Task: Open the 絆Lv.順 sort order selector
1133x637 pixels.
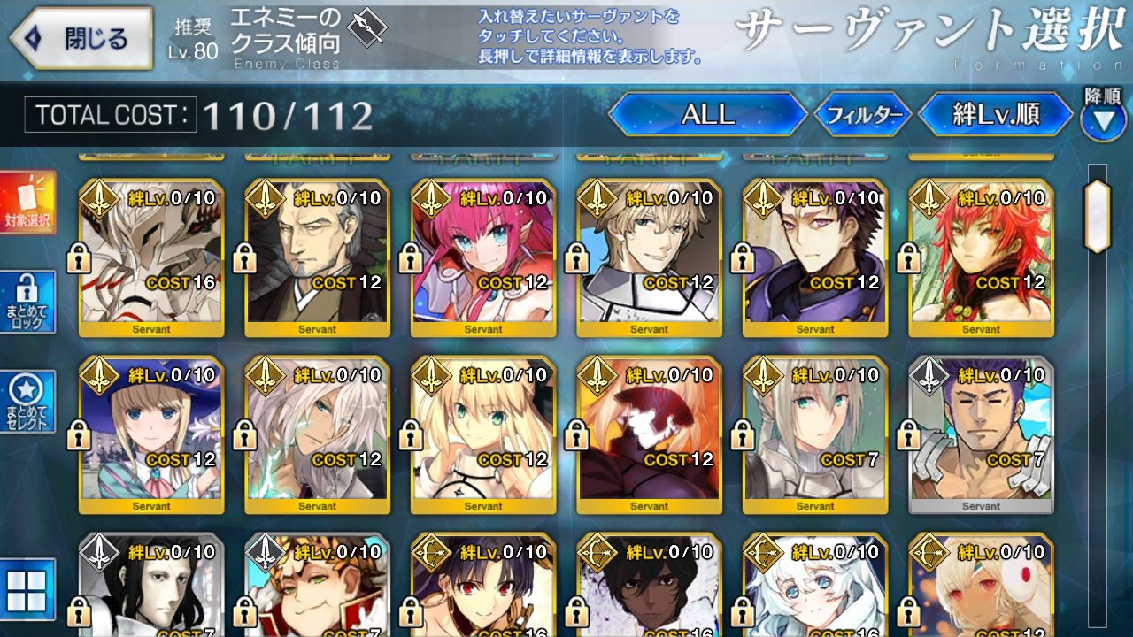Action: pyautogui.click(x=996, y=114)
